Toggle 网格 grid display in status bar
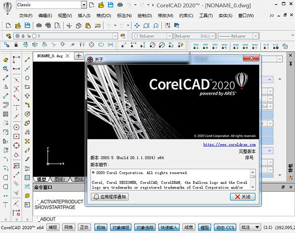 coord(69,228)
